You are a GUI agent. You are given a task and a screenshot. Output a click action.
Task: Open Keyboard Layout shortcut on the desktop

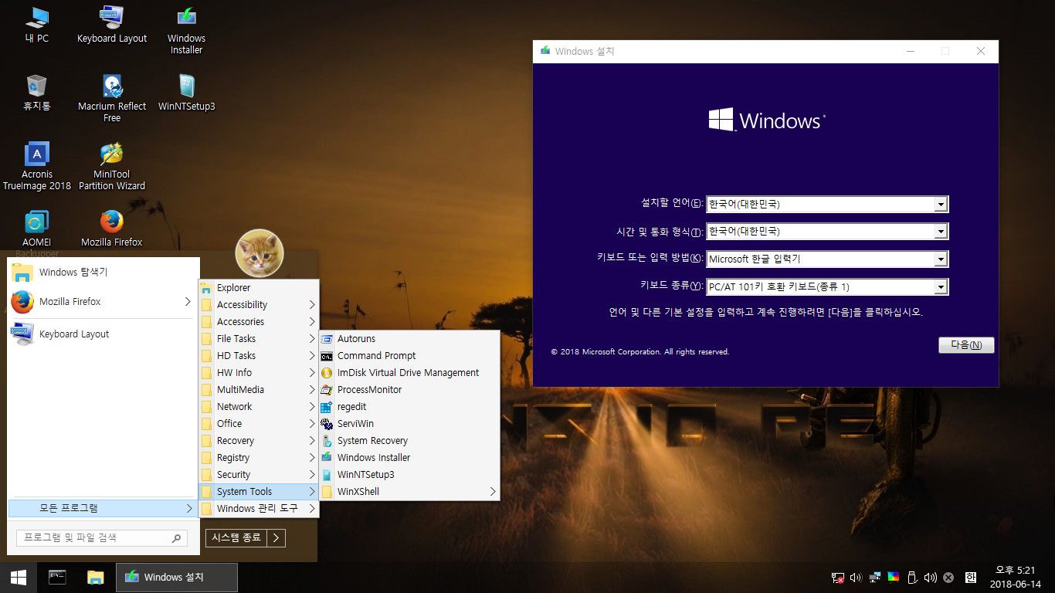click(x=112, y=25)
